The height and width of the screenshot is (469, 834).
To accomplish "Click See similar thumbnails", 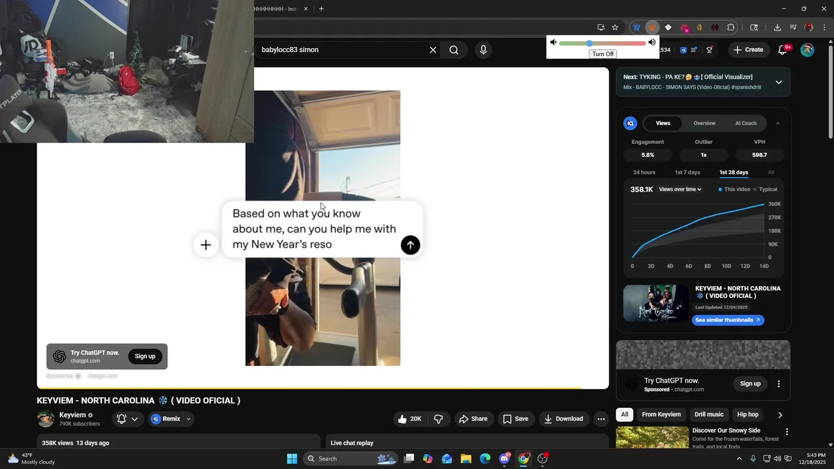I will 728,320.
